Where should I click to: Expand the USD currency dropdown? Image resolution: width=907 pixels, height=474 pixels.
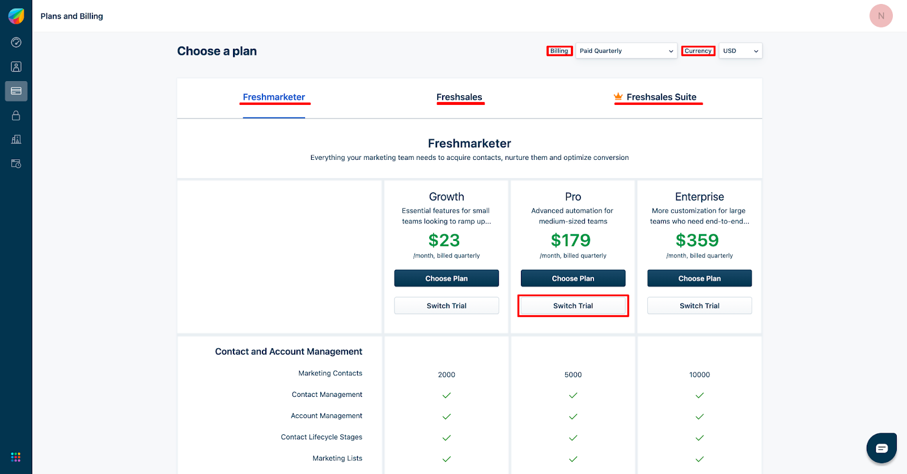740,51
